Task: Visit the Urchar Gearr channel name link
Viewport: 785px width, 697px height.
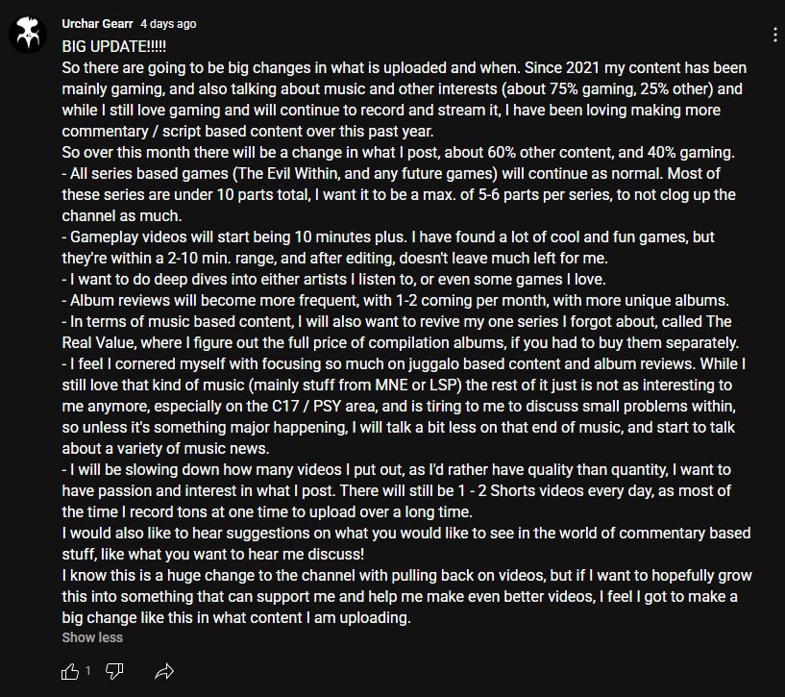Action: 97,23
